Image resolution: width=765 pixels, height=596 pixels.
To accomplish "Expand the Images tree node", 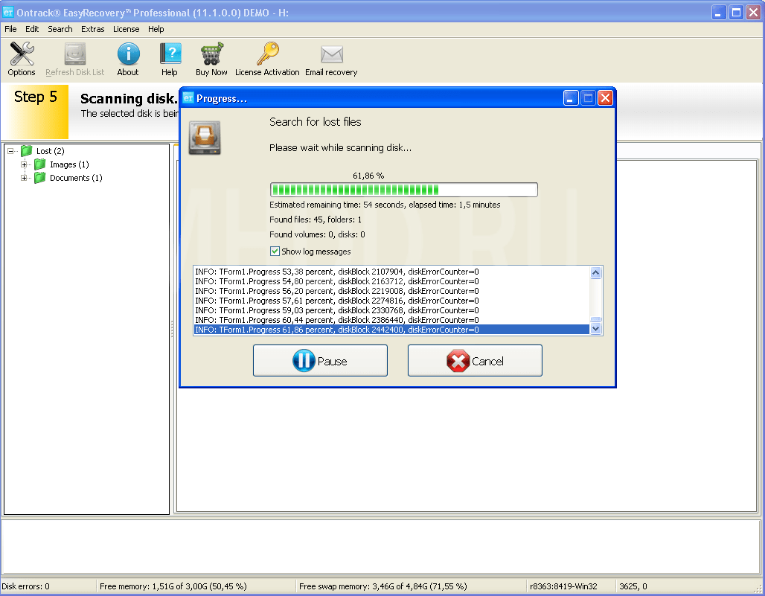I will (24, 164).
